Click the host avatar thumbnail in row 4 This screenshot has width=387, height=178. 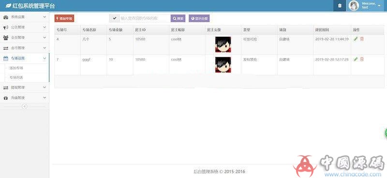223,44
